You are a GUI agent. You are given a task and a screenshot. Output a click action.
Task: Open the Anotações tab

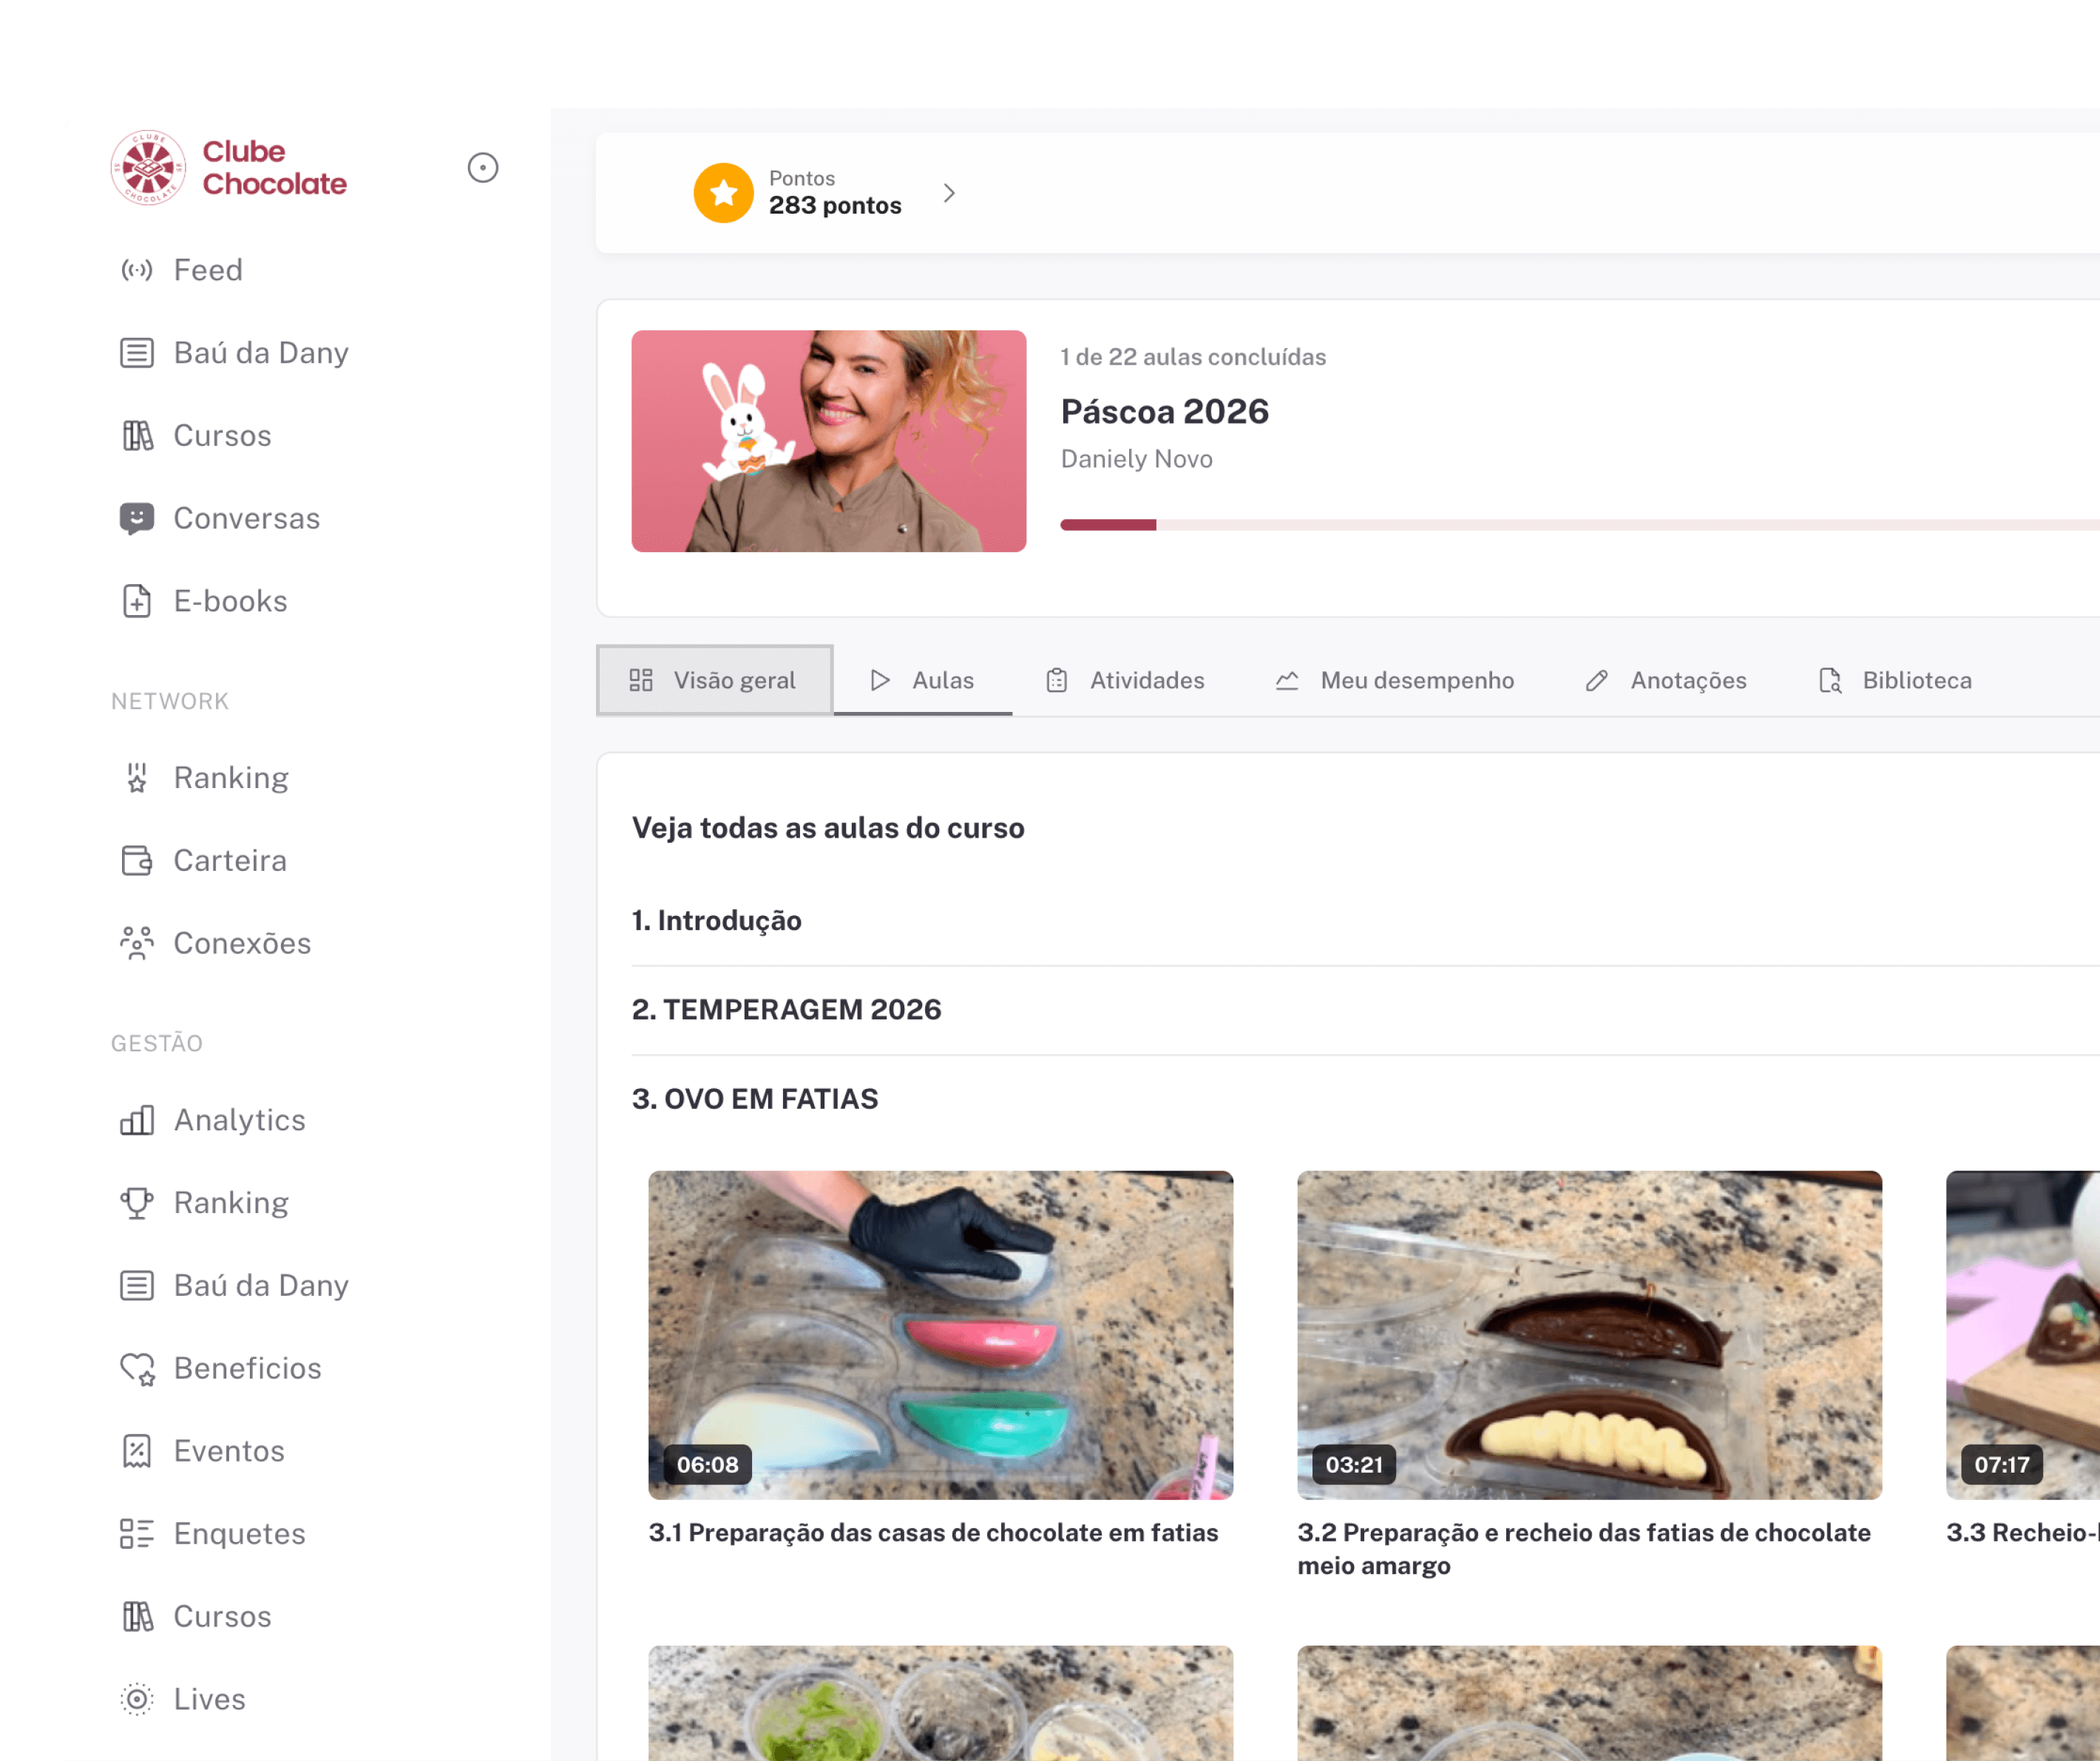point(1667,681)
